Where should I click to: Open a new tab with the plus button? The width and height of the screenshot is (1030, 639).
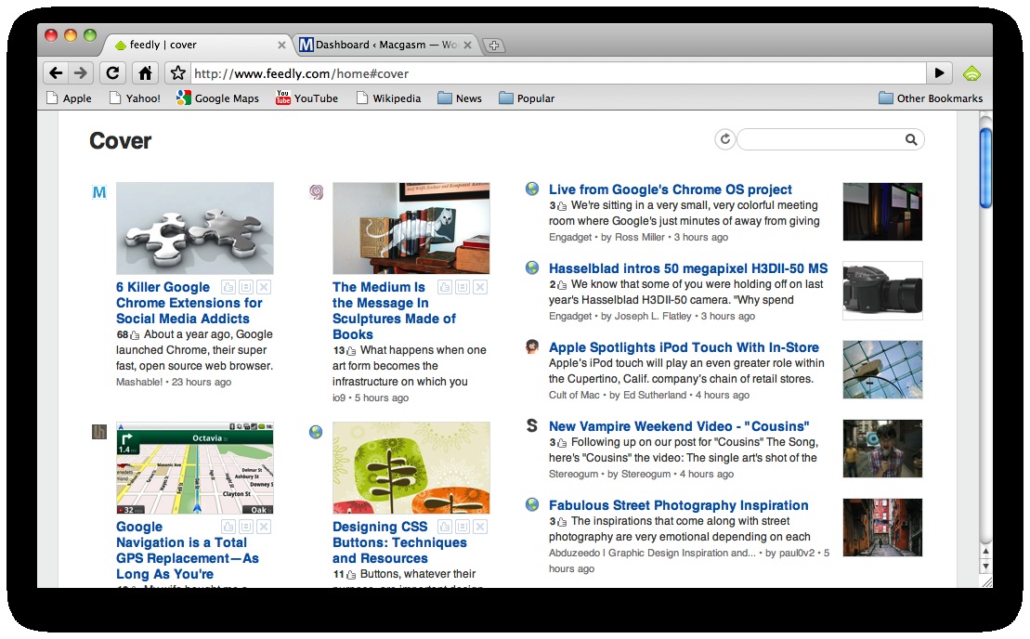click(494, 46)
